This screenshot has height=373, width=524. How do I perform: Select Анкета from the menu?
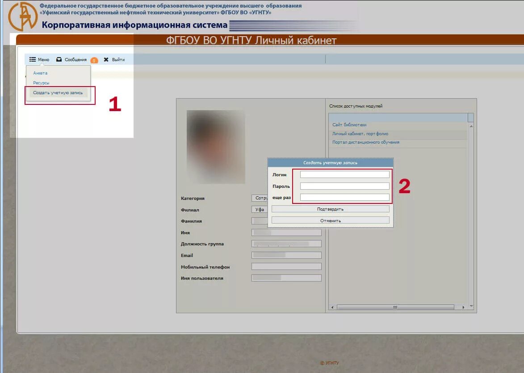coord(40,73)
